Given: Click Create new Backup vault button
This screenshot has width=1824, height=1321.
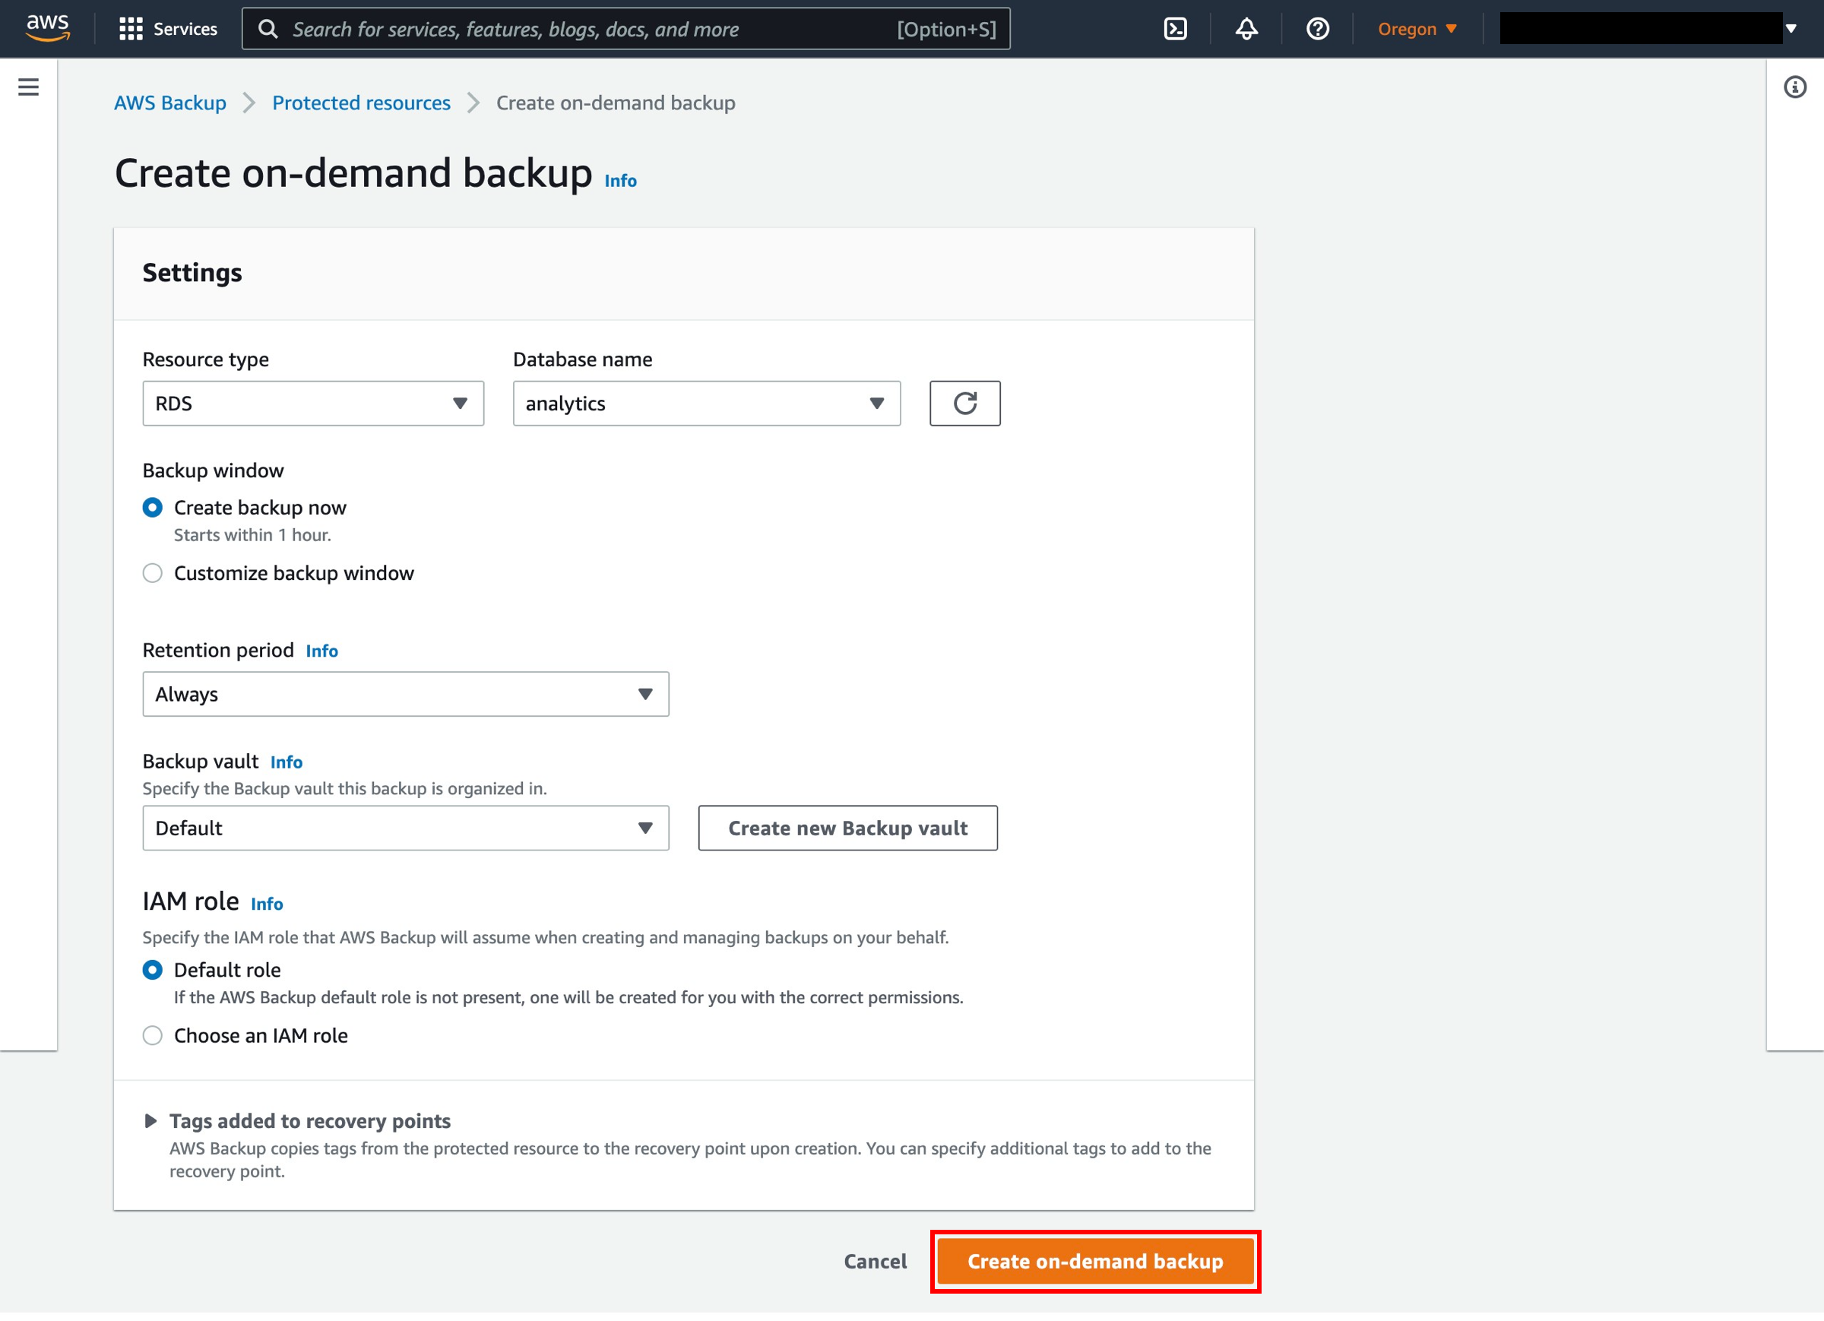Looking at the screenshot, I should coord(847,828).
